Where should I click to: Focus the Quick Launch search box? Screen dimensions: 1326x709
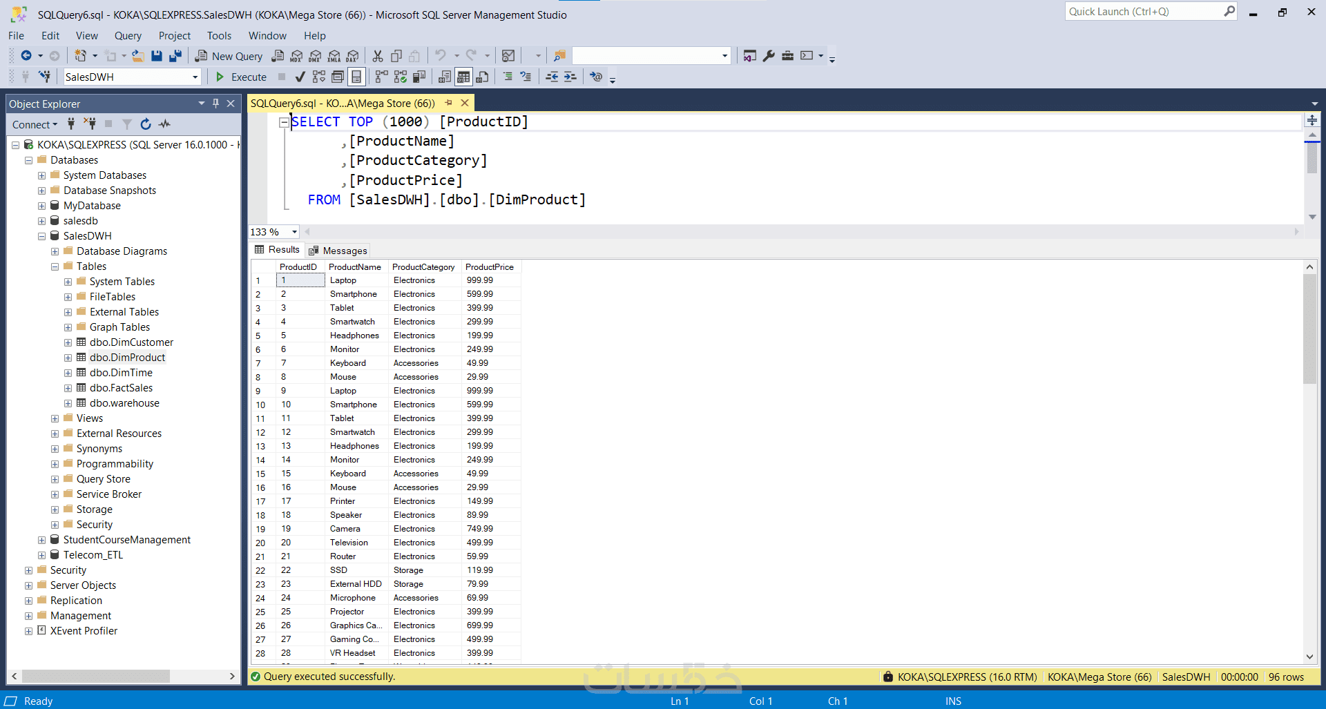pos(1144,12)
